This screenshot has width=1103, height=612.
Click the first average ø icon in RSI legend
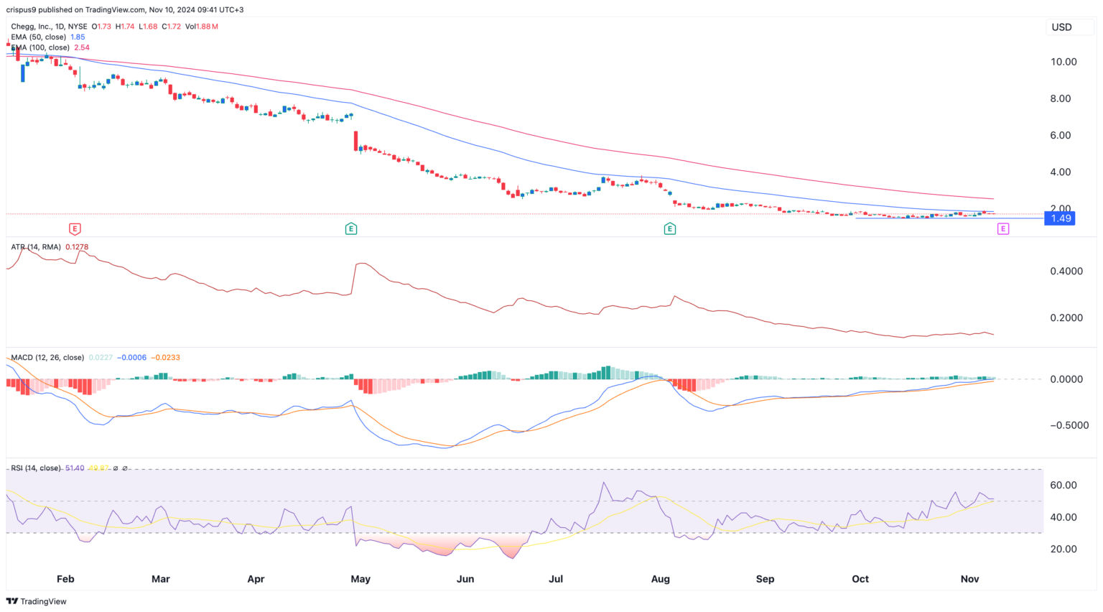(116, 468)
